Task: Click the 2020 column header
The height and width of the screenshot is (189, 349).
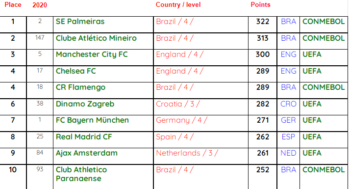Action: (40, 5)
